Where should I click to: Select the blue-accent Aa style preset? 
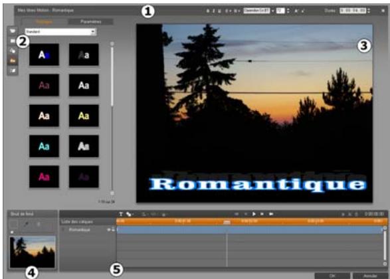tap(44, 54)
